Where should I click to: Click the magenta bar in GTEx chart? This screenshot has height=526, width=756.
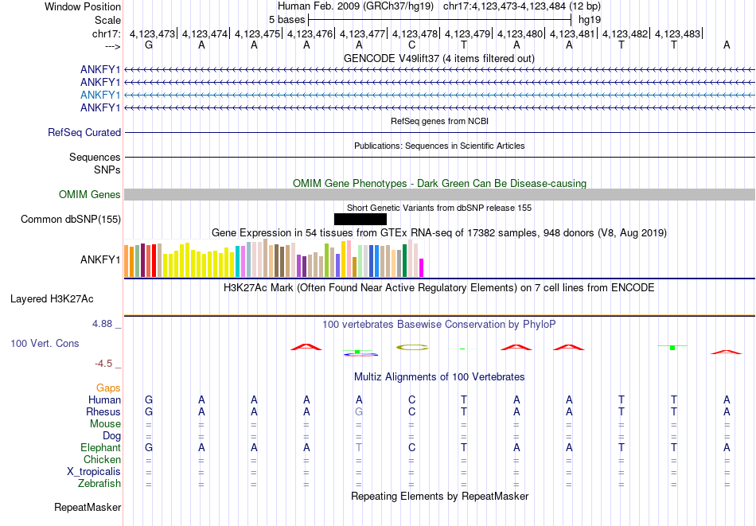[x=422, y=268]
